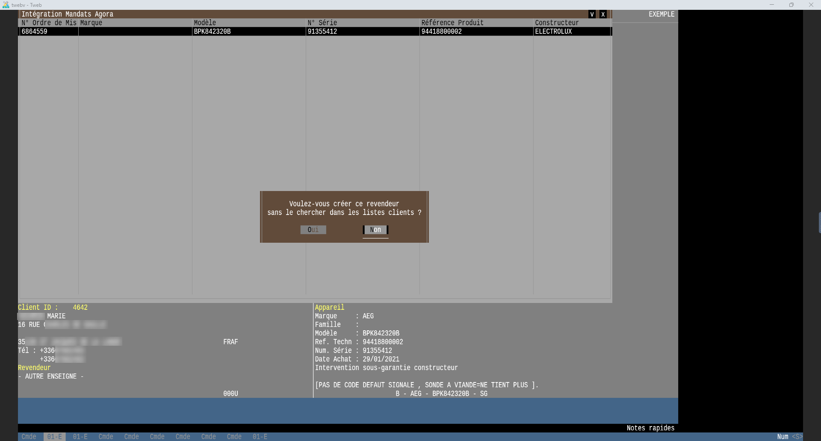
Task: Open the last 01-E tab on the right
Action: click(260, 437)
